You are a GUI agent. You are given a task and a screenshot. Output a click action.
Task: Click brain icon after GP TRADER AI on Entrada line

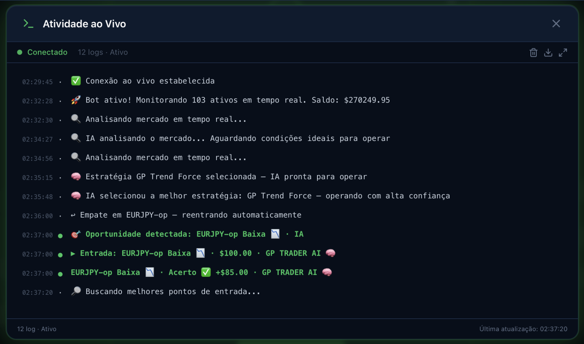click(330, 253)
